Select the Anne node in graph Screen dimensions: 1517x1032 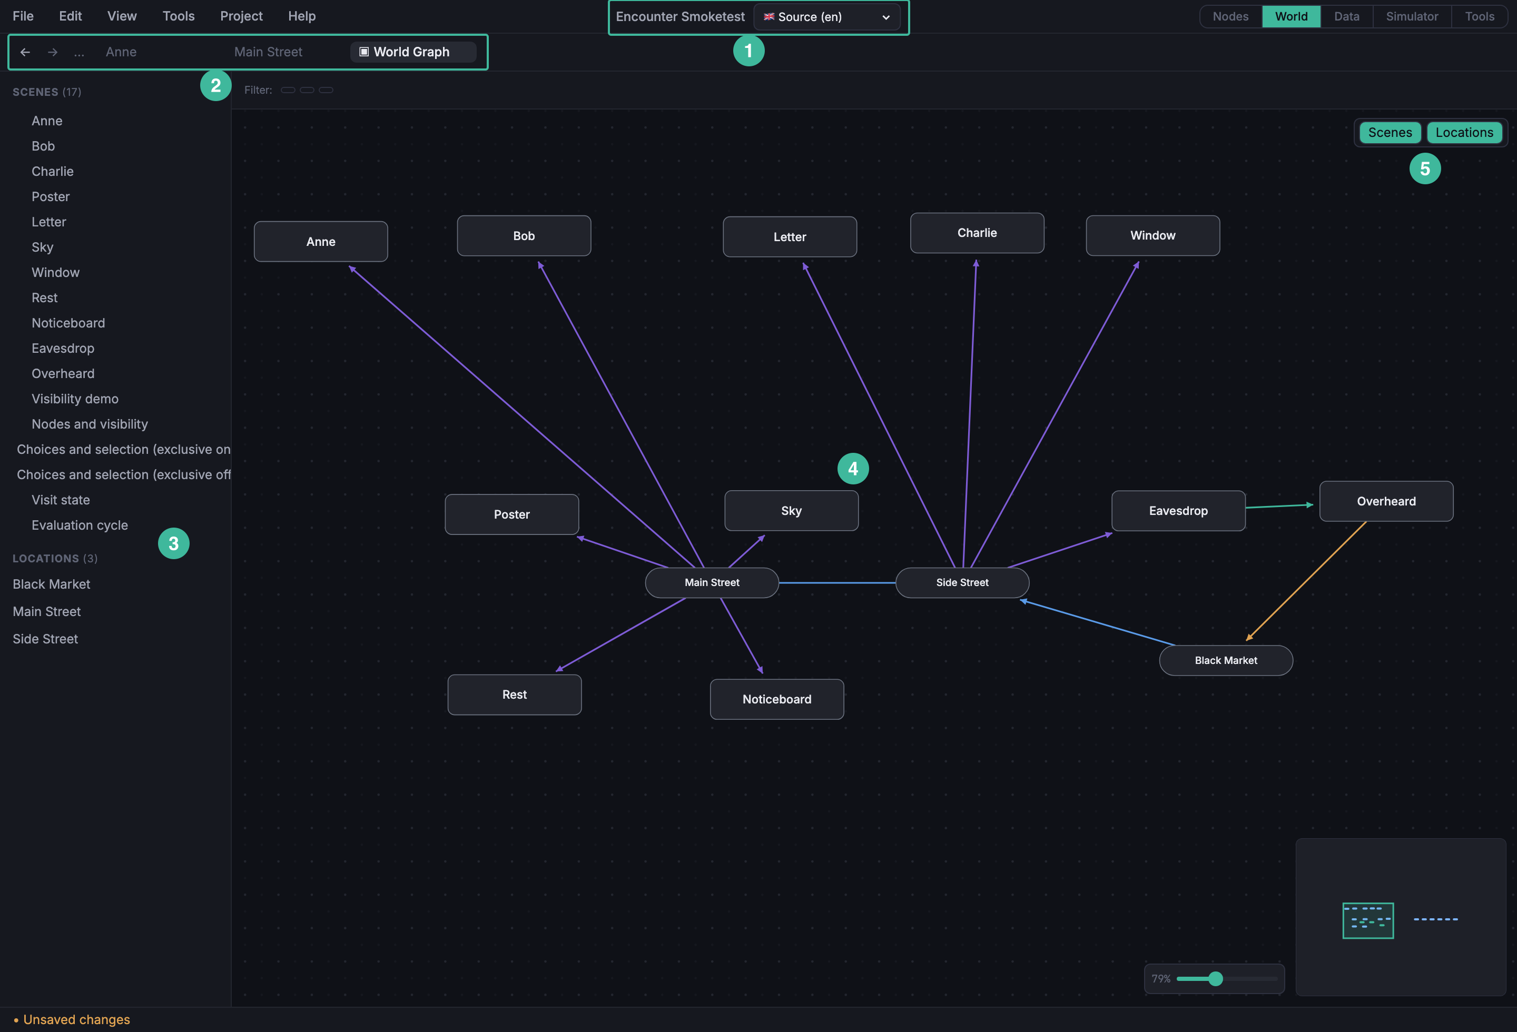320,241
